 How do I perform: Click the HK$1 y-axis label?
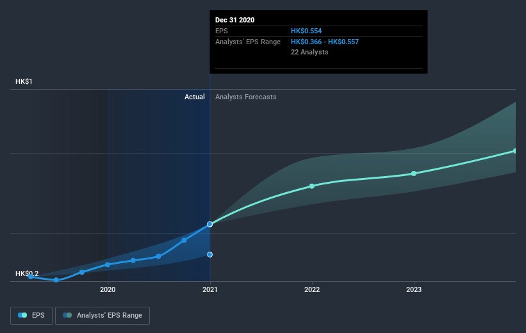pos(24,81)
